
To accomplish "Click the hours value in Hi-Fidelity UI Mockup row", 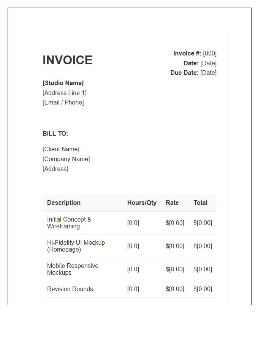I will click(x=133, y=246).
